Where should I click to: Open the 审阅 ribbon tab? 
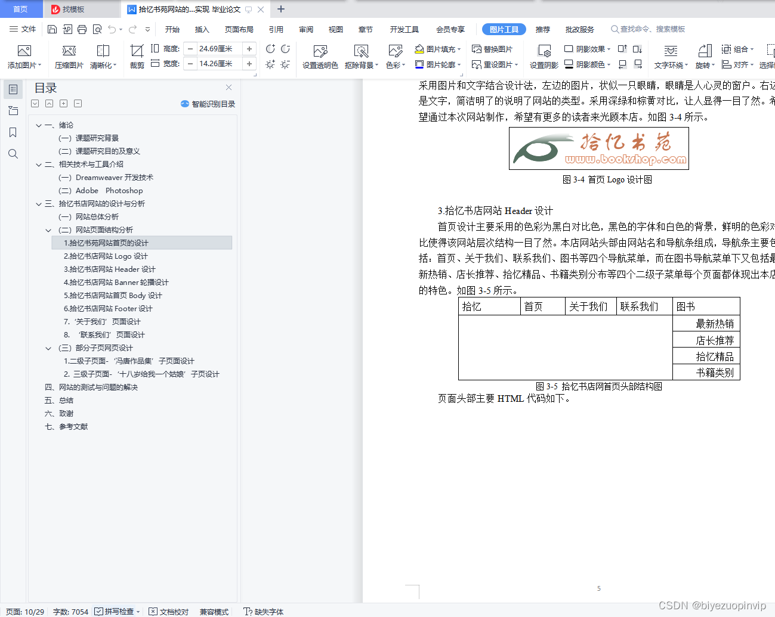pos(306,29)
